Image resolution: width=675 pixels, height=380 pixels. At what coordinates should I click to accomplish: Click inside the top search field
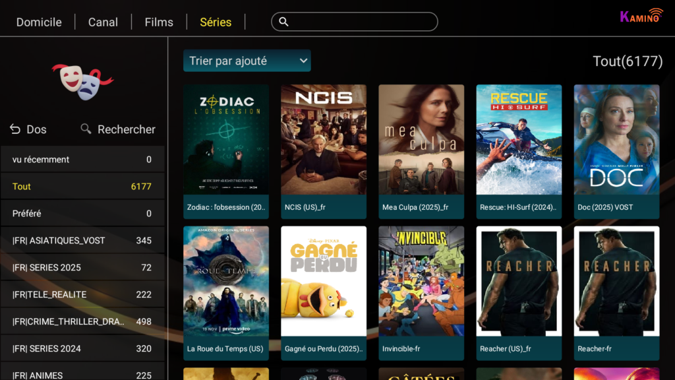pos(354,22)
